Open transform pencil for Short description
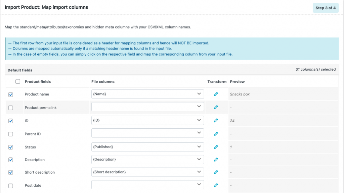This screenshot has height=193, width=344. click(216, 172)
